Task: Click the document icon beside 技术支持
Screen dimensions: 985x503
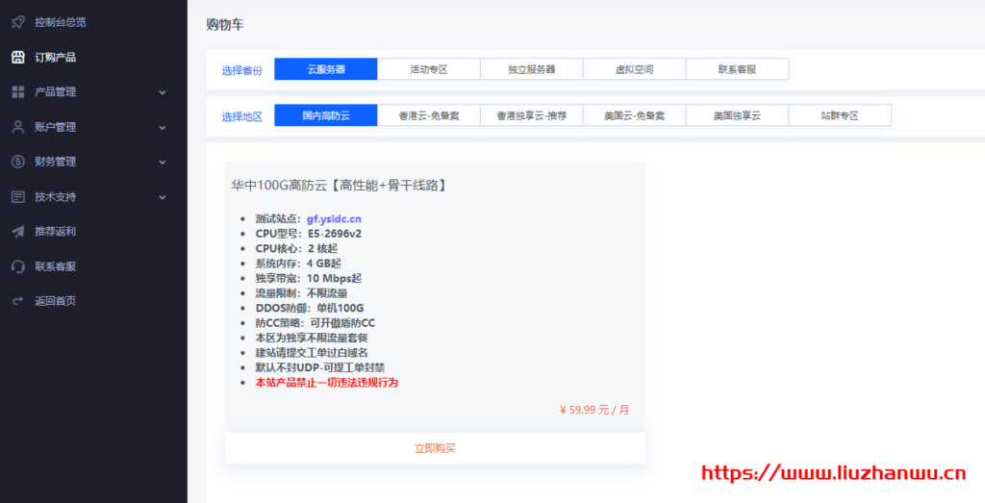Action: click(x=17, y=196)
